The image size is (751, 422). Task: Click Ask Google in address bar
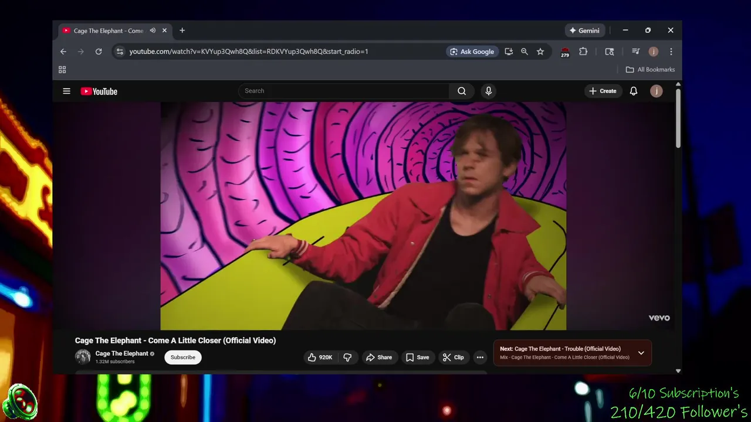472,52
